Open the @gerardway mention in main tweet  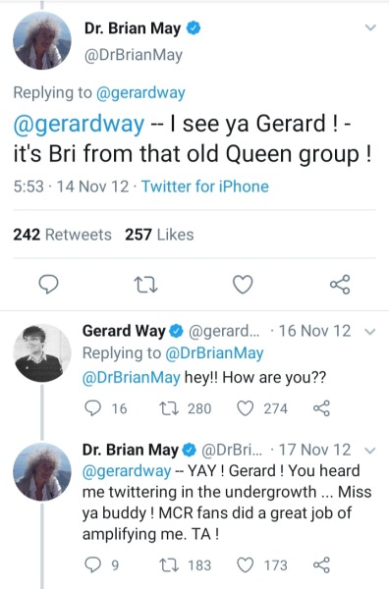[x=79, y=124]
